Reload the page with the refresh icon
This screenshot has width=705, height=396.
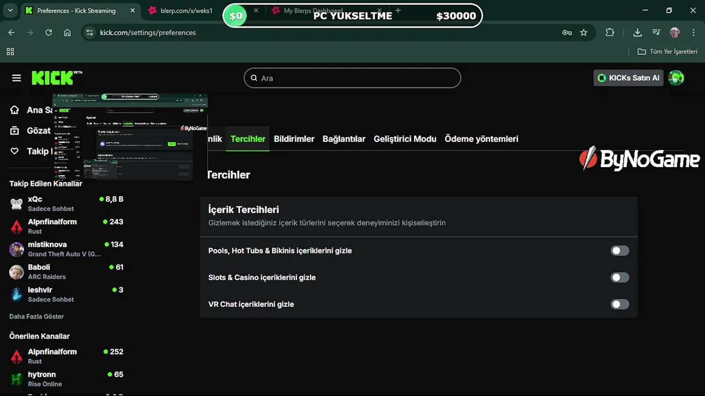[48, 32]
